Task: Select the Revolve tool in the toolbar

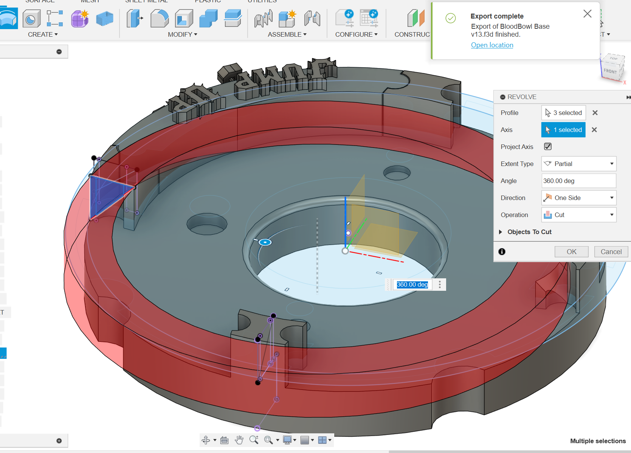Action: click(x=9, y=18)
